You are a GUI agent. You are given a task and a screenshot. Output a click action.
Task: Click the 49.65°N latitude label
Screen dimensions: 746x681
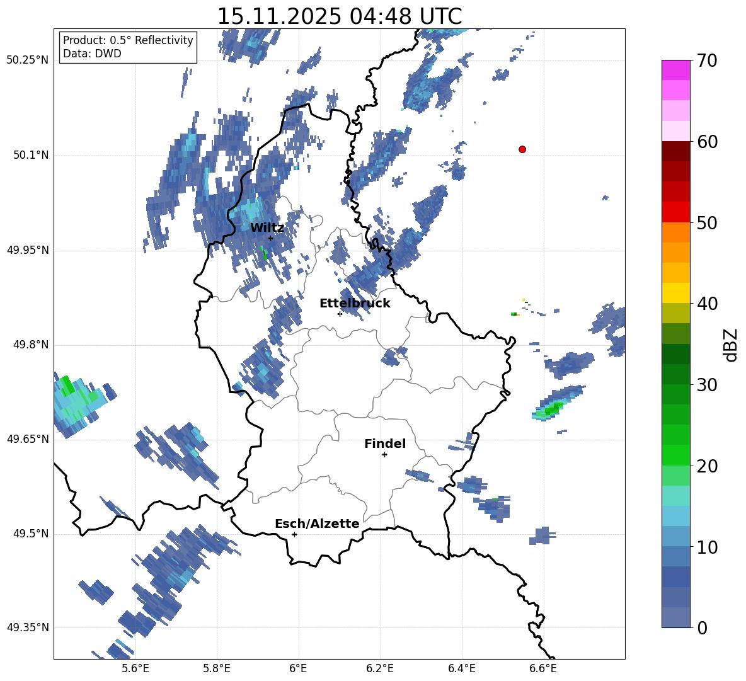(x=28, y=439)
